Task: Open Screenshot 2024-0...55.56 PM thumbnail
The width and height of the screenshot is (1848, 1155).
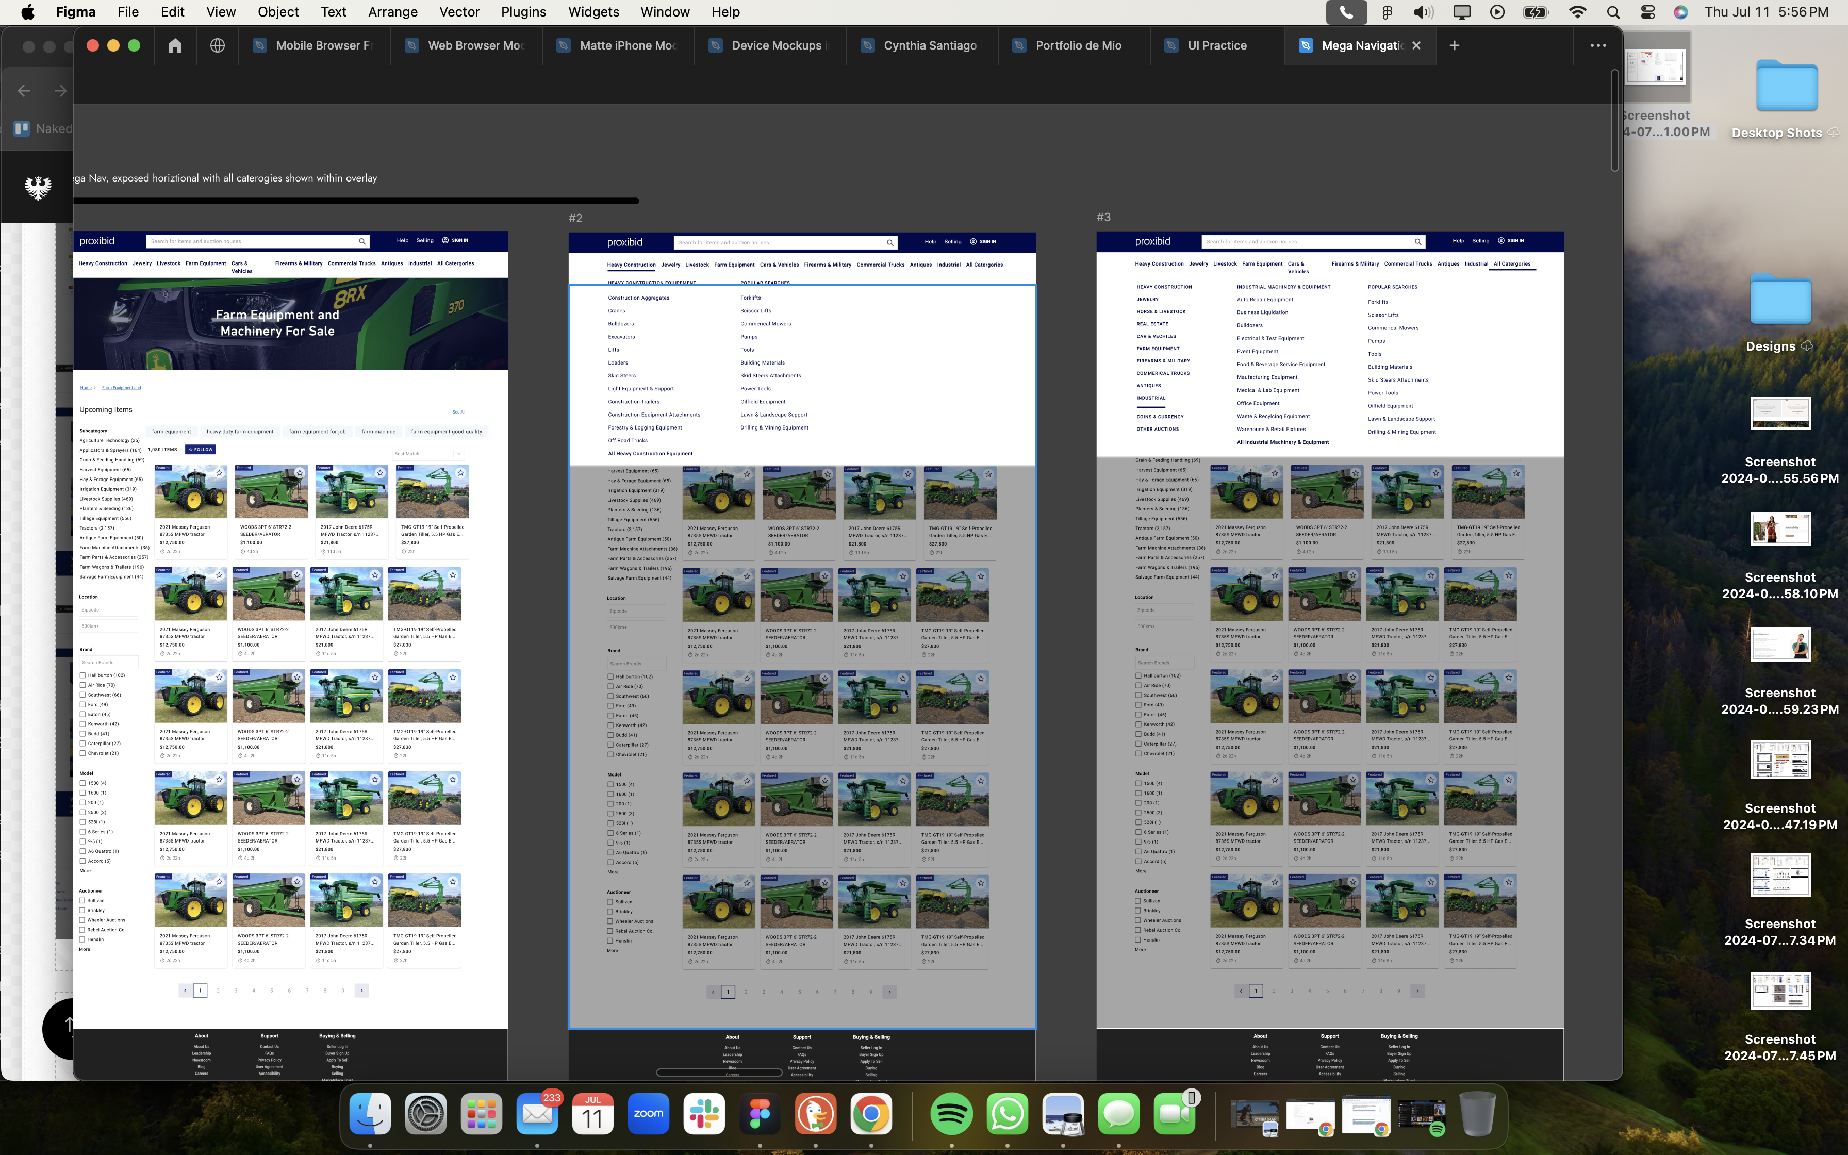Action: (1780, 414)
